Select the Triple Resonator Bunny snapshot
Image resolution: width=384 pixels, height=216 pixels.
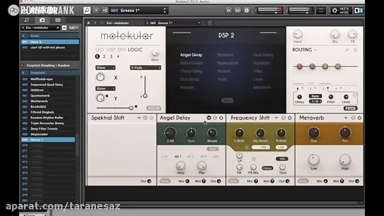click(48, 123)
